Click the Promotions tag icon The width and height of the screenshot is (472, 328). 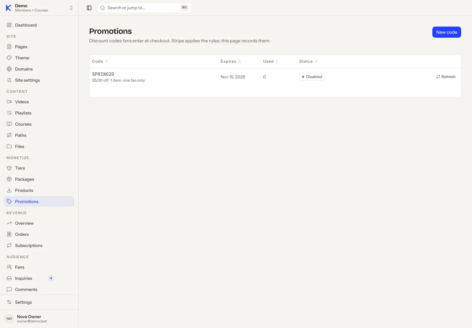click(9, 201)
